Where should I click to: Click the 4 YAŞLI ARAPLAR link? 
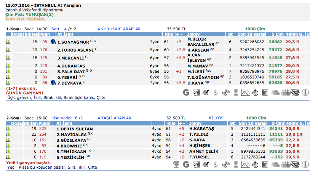point(114,118)
